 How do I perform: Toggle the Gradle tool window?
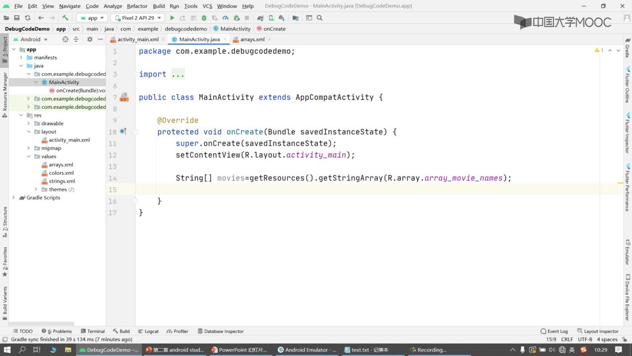[628, 48]
